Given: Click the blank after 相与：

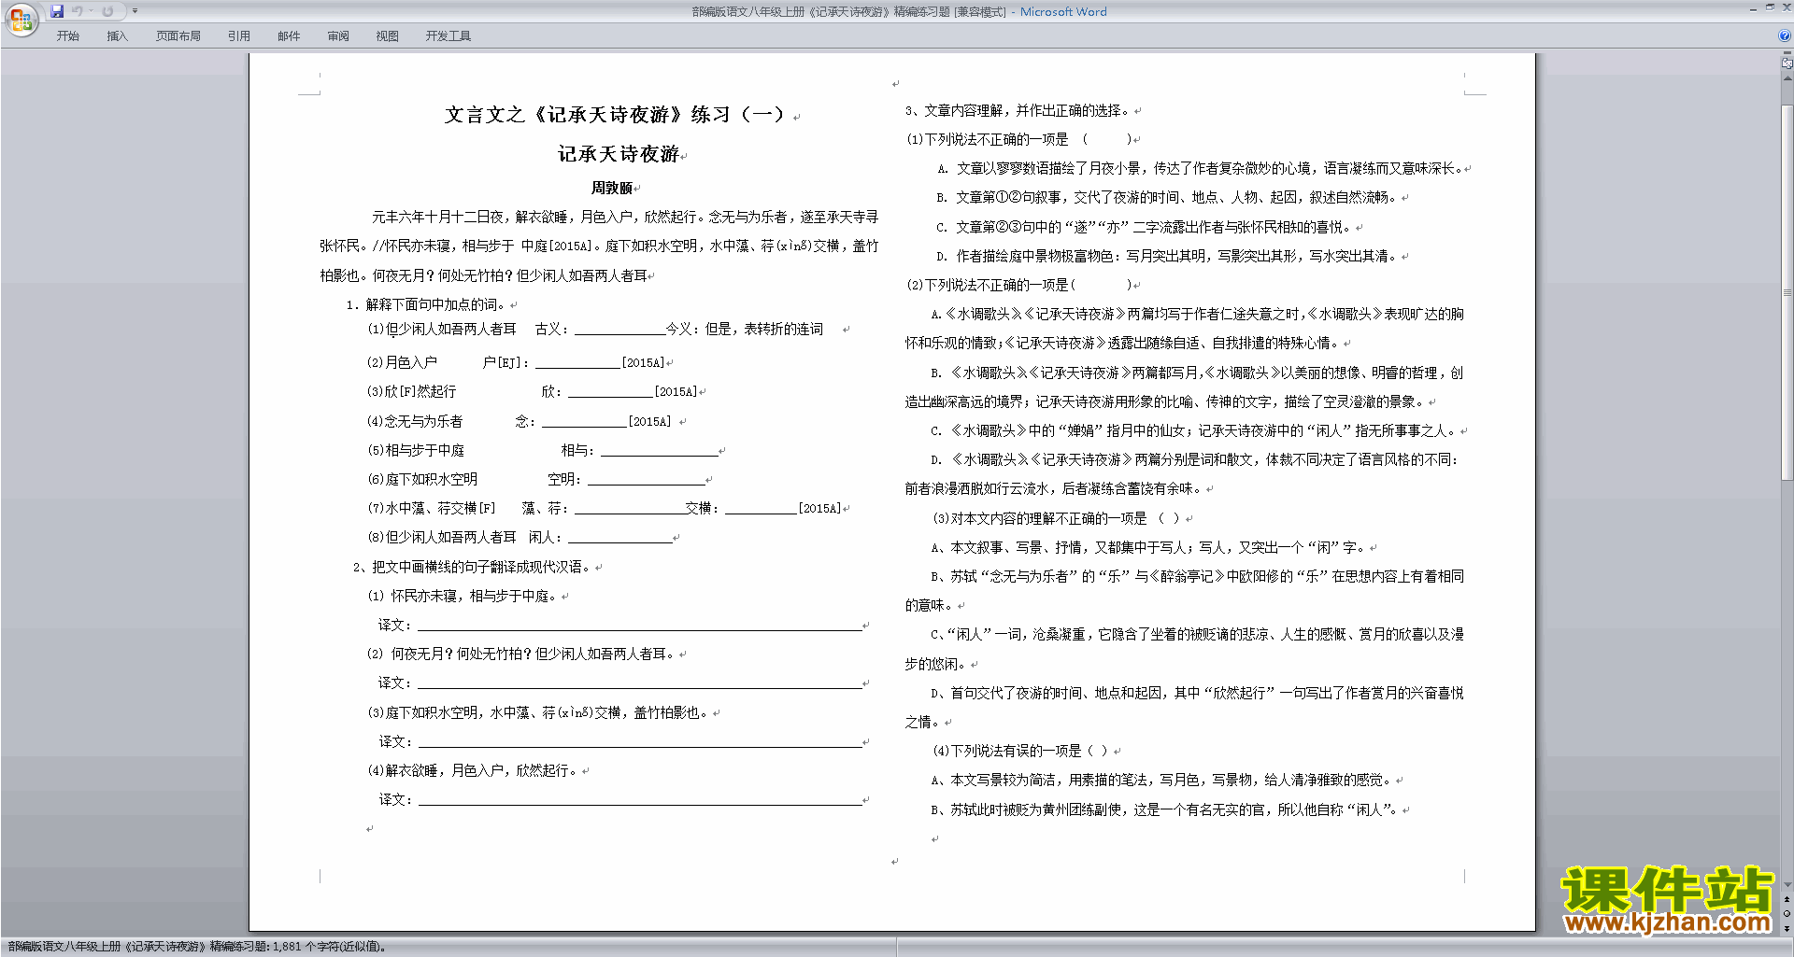Looking at the screenshot, I should click(x=659, y=450).
